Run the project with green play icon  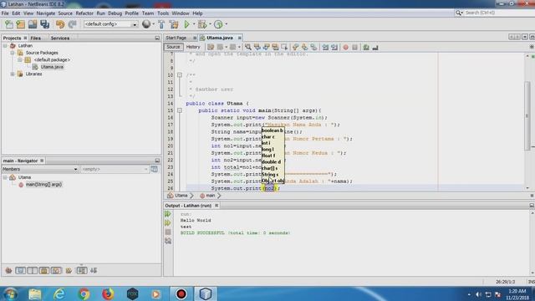[186, 24]
